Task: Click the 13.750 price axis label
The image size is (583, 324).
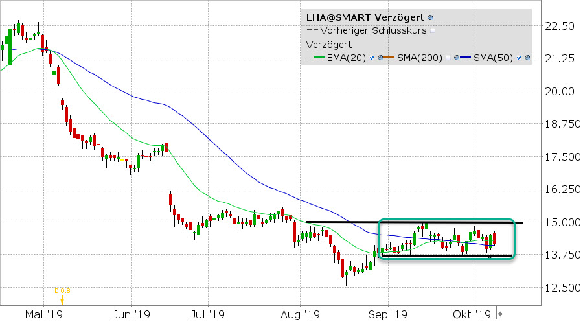Action: (562, 255)
